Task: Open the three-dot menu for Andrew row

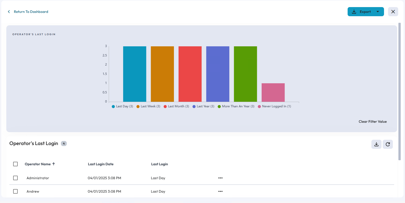Action: [220, 191]
